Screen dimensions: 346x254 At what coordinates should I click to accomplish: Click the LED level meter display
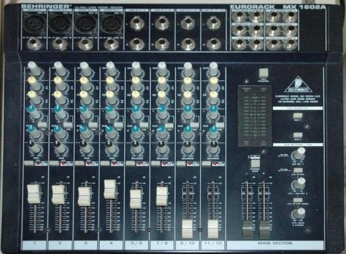255,116
